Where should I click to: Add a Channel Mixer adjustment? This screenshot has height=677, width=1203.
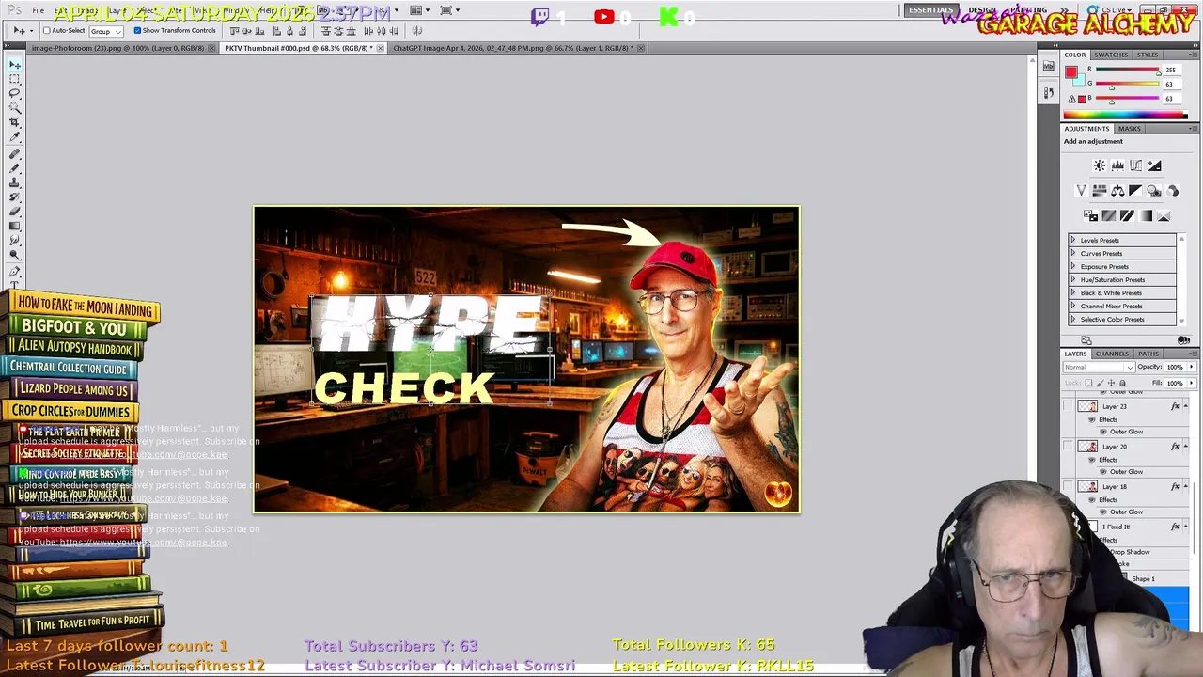(1172, 191)
